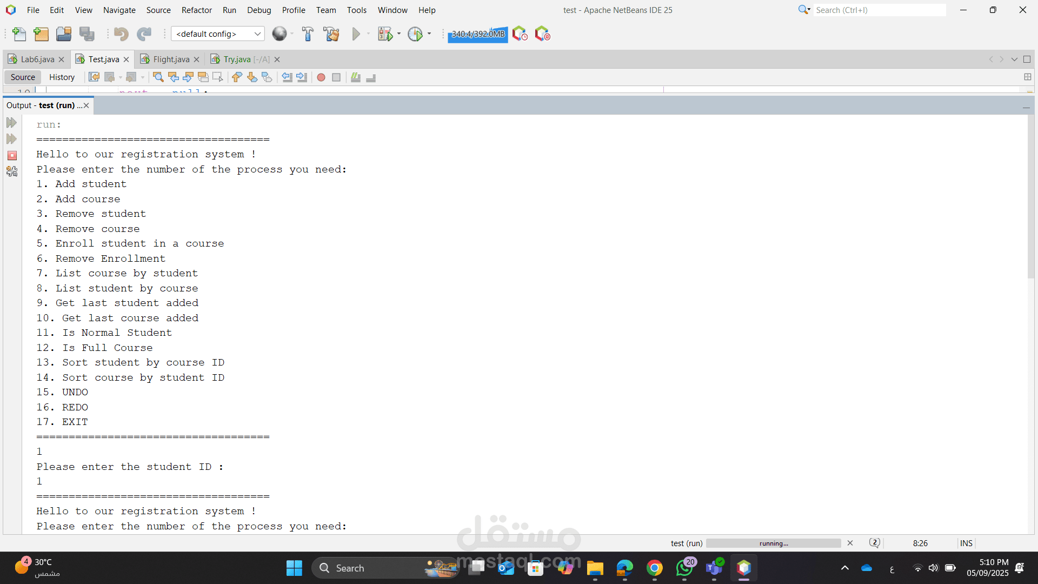Toggle Highlight Search in editor toolbar
The image size is (1038, 584).
point(203,77)
